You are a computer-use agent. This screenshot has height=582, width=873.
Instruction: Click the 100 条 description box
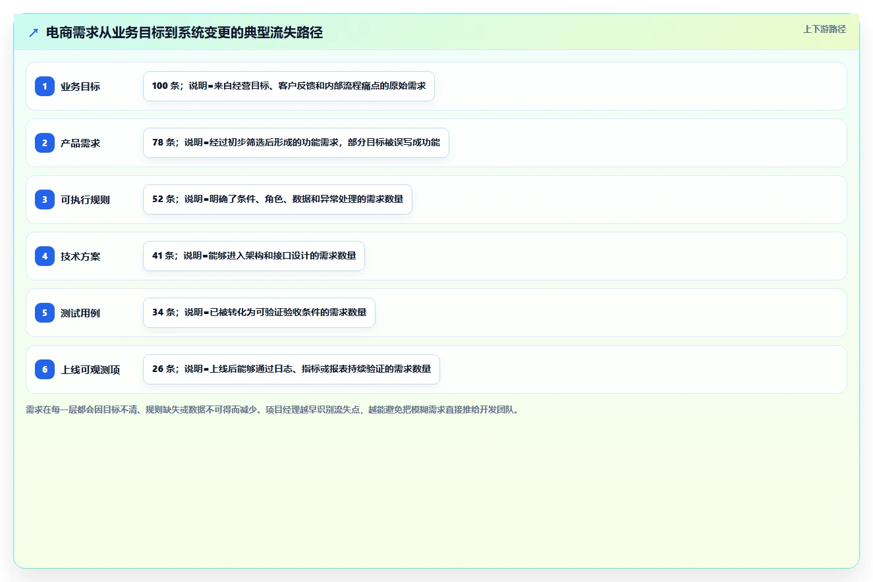click(x=289, y=86)
